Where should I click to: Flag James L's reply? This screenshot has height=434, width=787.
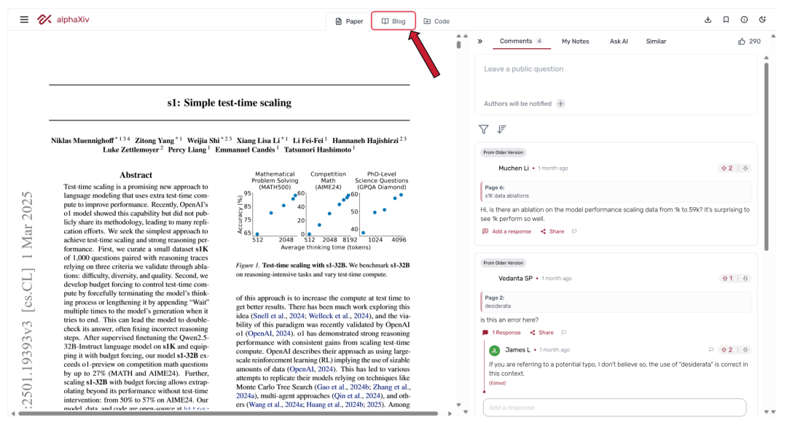point(710,349)
